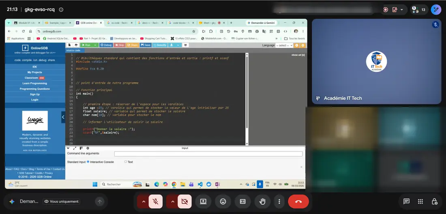The height and width of the screenshot is (214, 446).
Task: Open Gemini pencil icon at top right
Action: pos(436,10)
